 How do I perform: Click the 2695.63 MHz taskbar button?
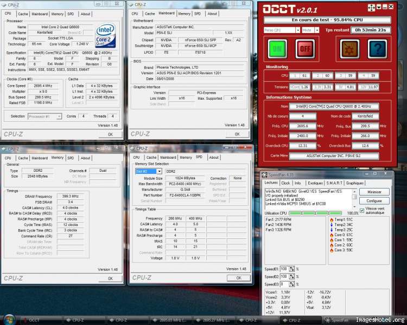[171, 320]
